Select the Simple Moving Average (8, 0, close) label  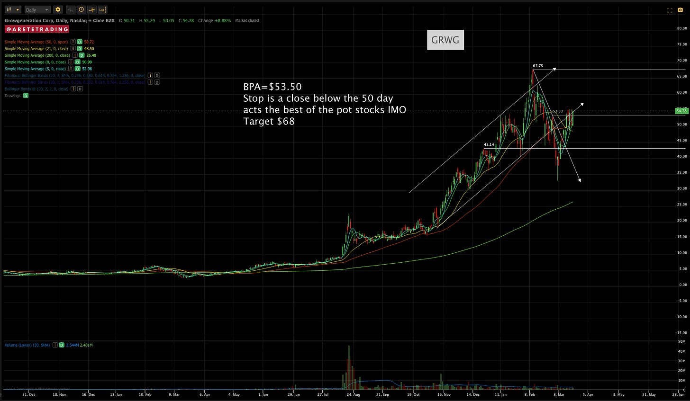(x=36, y=62)
